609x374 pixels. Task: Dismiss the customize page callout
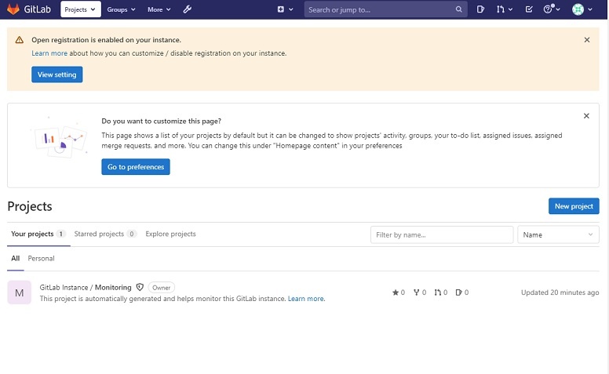point(586,116)
